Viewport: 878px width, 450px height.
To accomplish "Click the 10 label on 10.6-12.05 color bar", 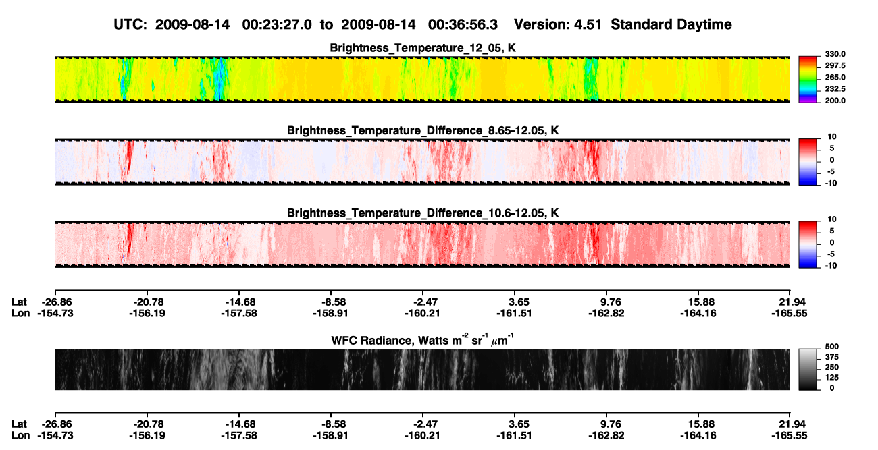I will pyautogui.click(x=833, y=219).
